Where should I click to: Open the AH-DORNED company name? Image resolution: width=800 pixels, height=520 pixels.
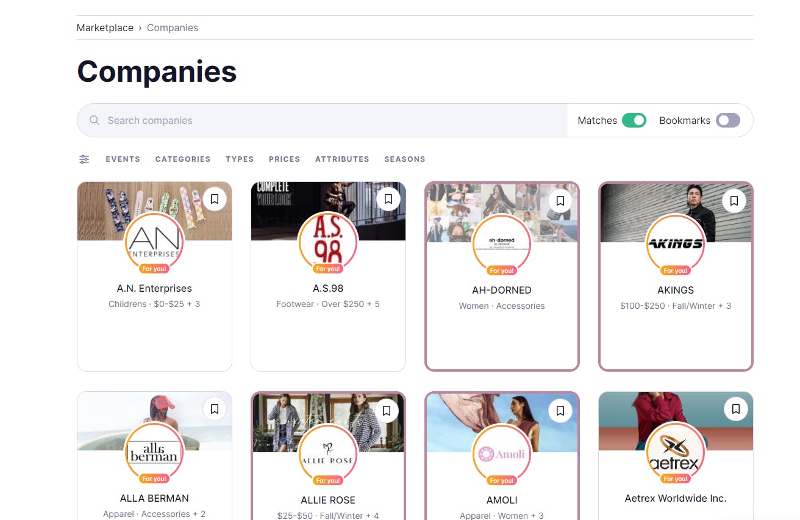502,290
